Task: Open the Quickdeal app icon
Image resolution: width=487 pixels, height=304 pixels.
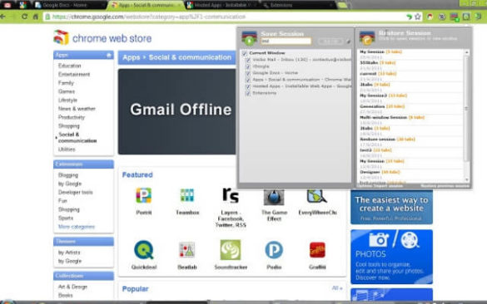Action: pos(143,250)
